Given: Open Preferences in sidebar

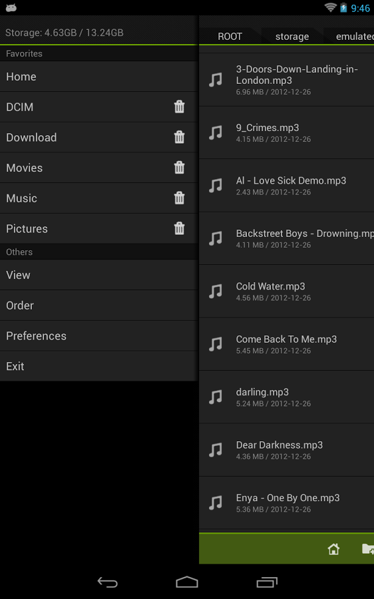Looking at the screenshot, I should 99,336.
